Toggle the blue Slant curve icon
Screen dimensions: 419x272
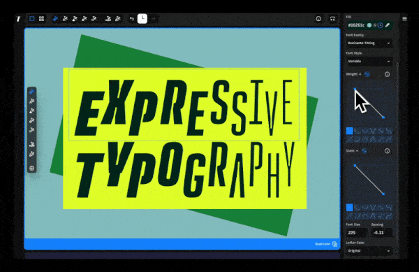365,151
